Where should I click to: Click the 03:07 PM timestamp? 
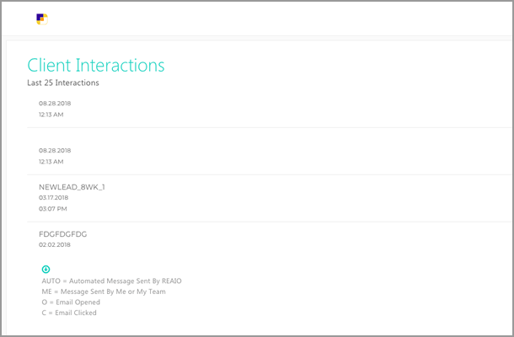(x=53, y=209)
